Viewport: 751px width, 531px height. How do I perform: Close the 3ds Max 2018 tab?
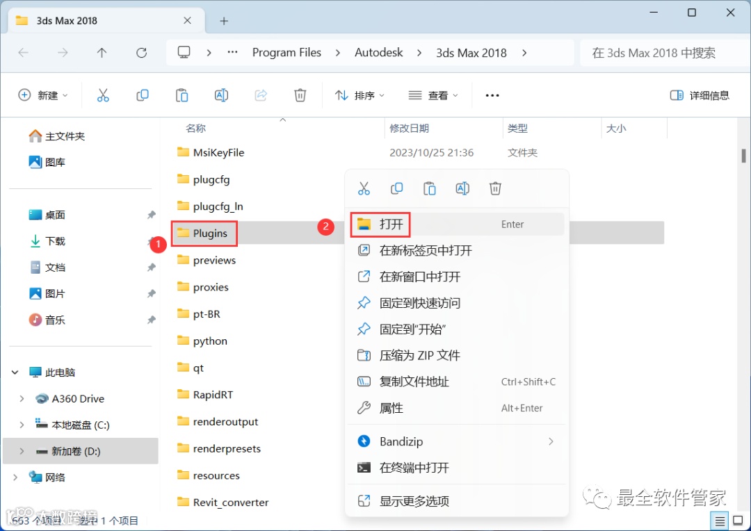click(187, 21)
